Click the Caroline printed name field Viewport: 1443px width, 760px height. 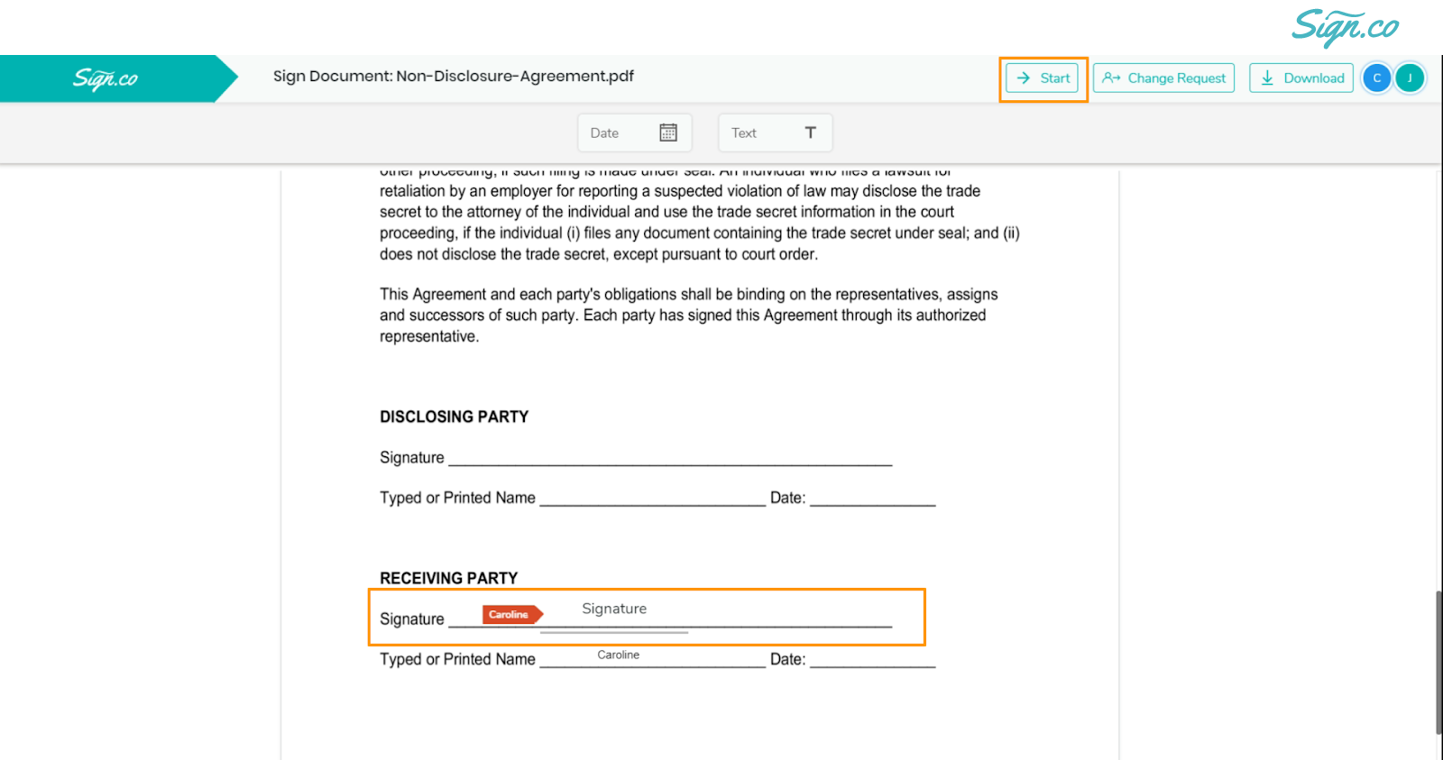(618, 655)
